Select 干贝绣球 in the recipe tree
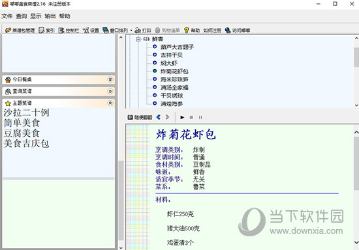This screenshot has height=250, width=359. coord(172,96)
